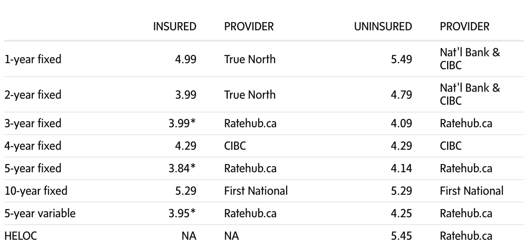The height and width of the screenshot is (251, 528).
Task: Select the 10-year fixed row label
Action: 35,191
